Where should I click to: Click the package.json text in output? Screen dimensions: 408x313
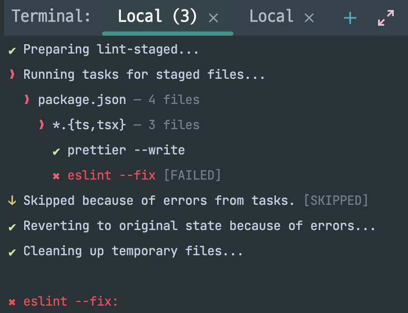pos(82,100)
